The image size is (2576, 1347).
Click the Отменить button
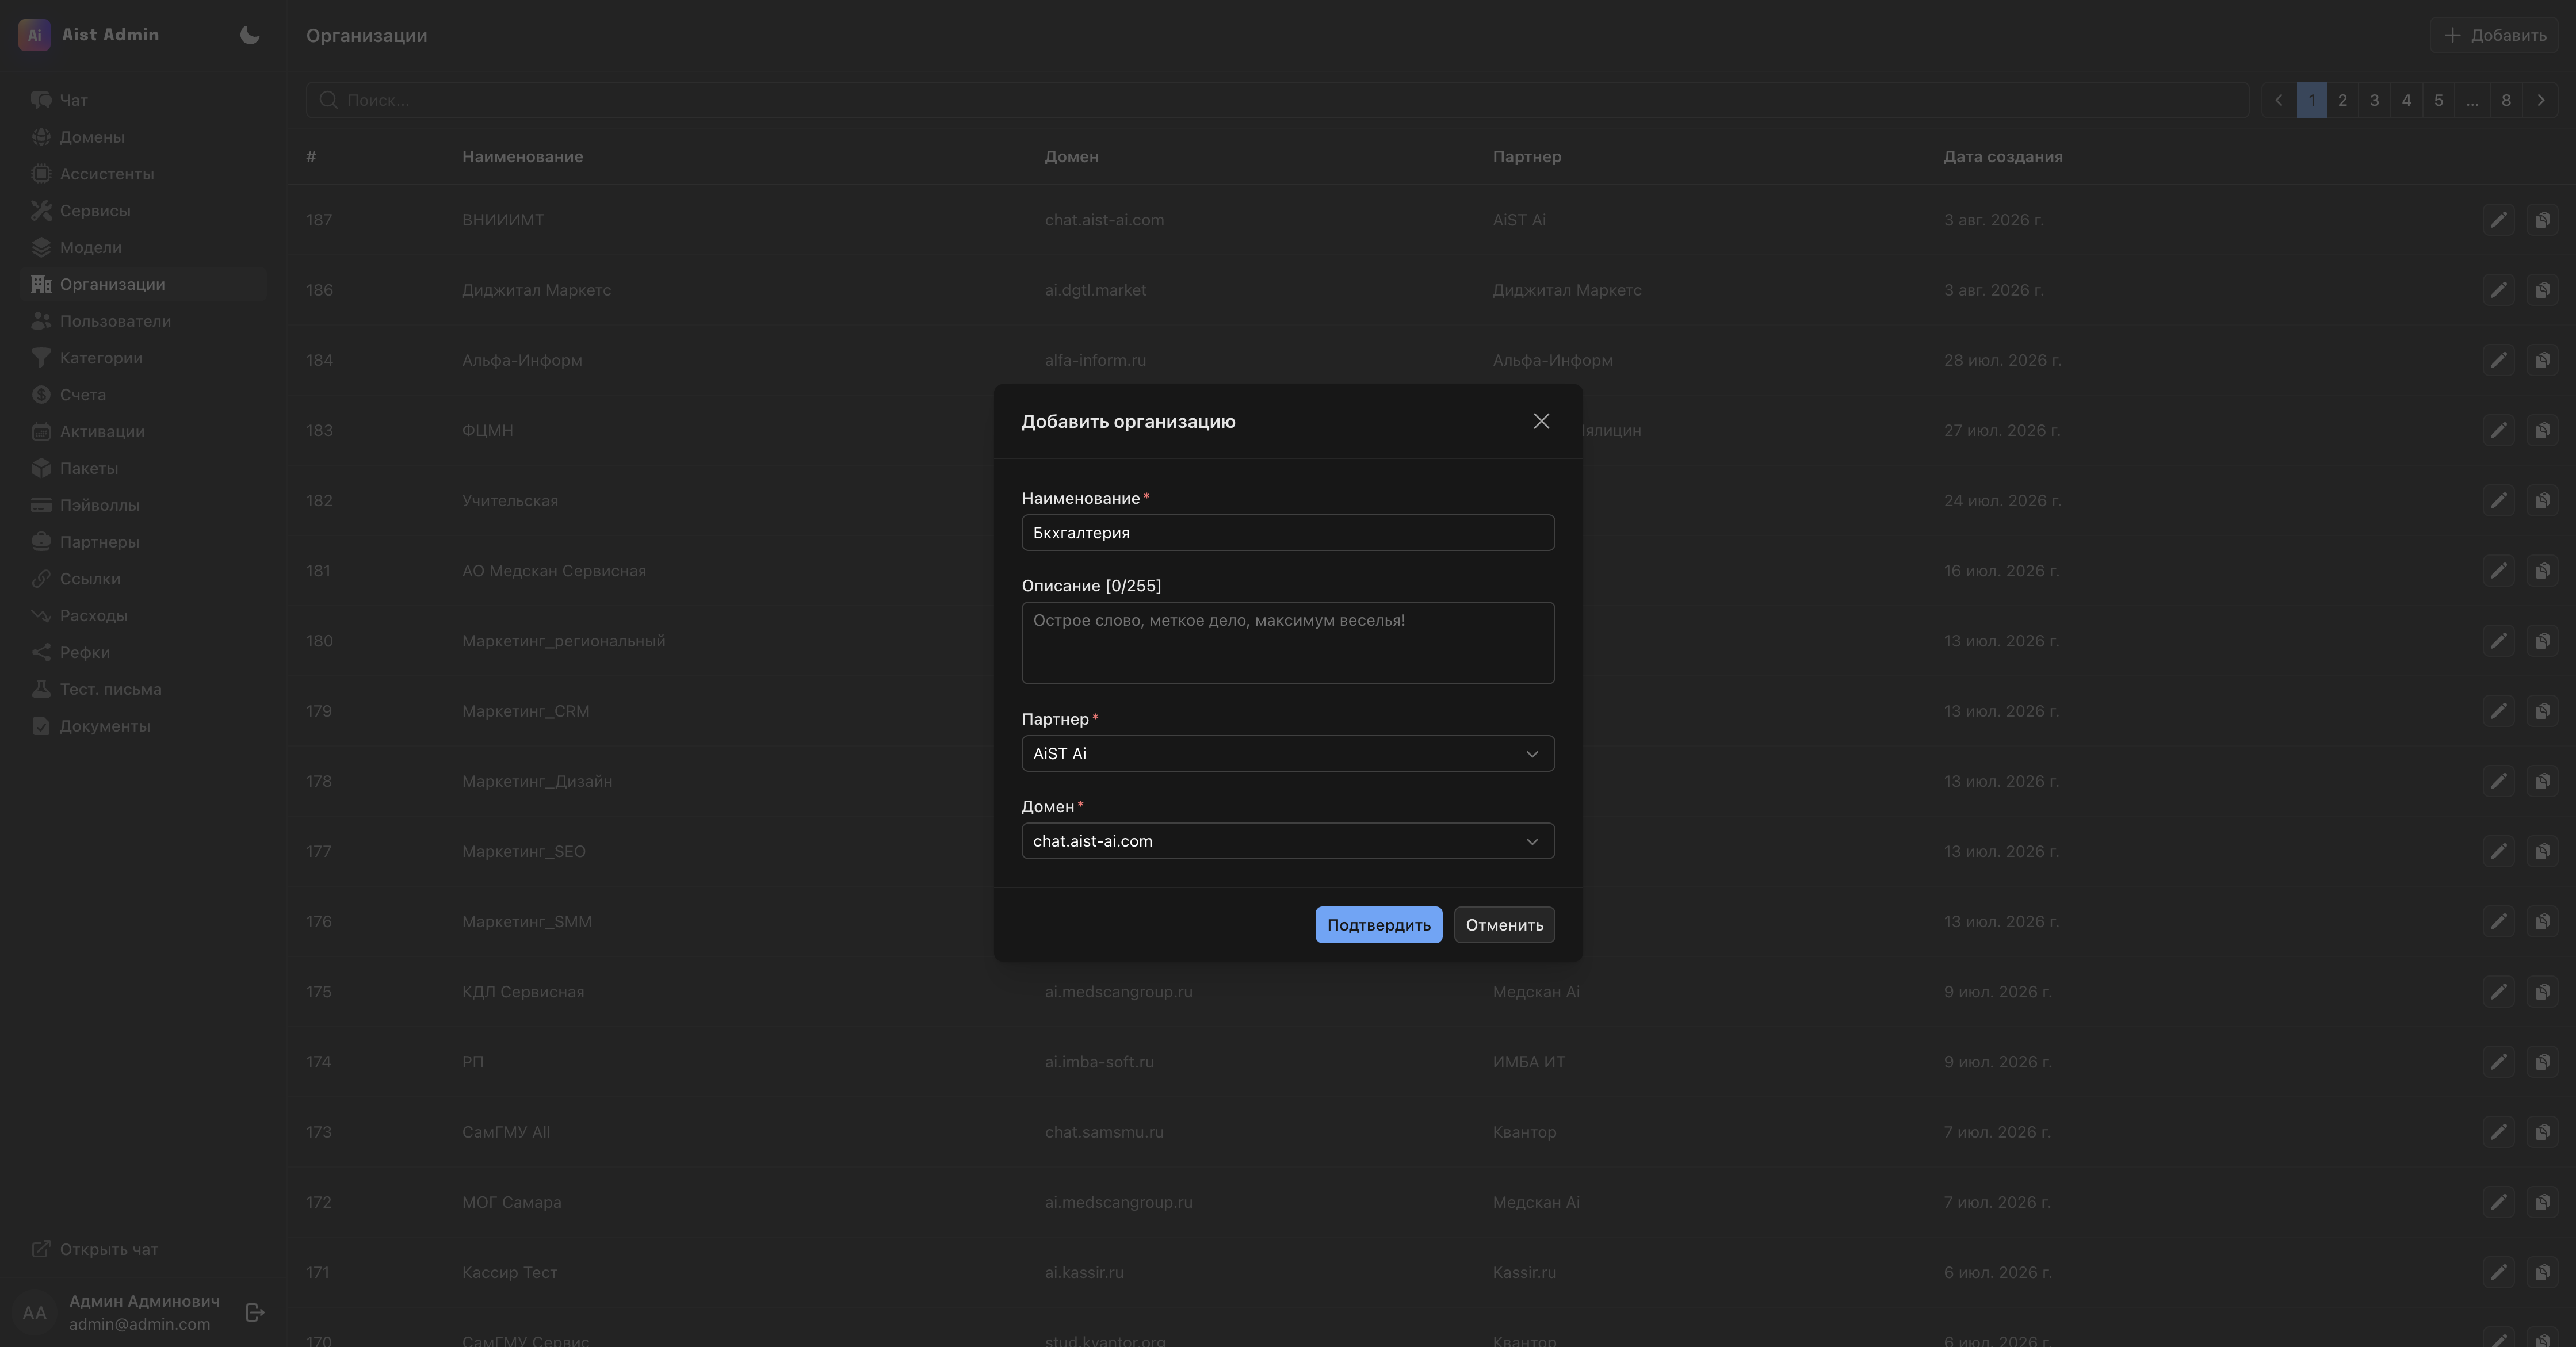(x=1504, y=925)
